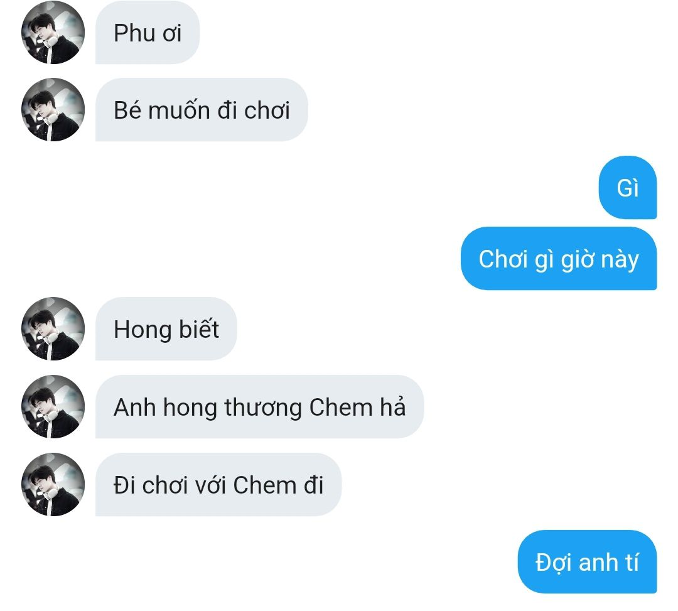The width and height of the screenshot is (678, 611).
Task: Open sender's avatar beside 'Phu ơi' message
Action: coord(53,33)
